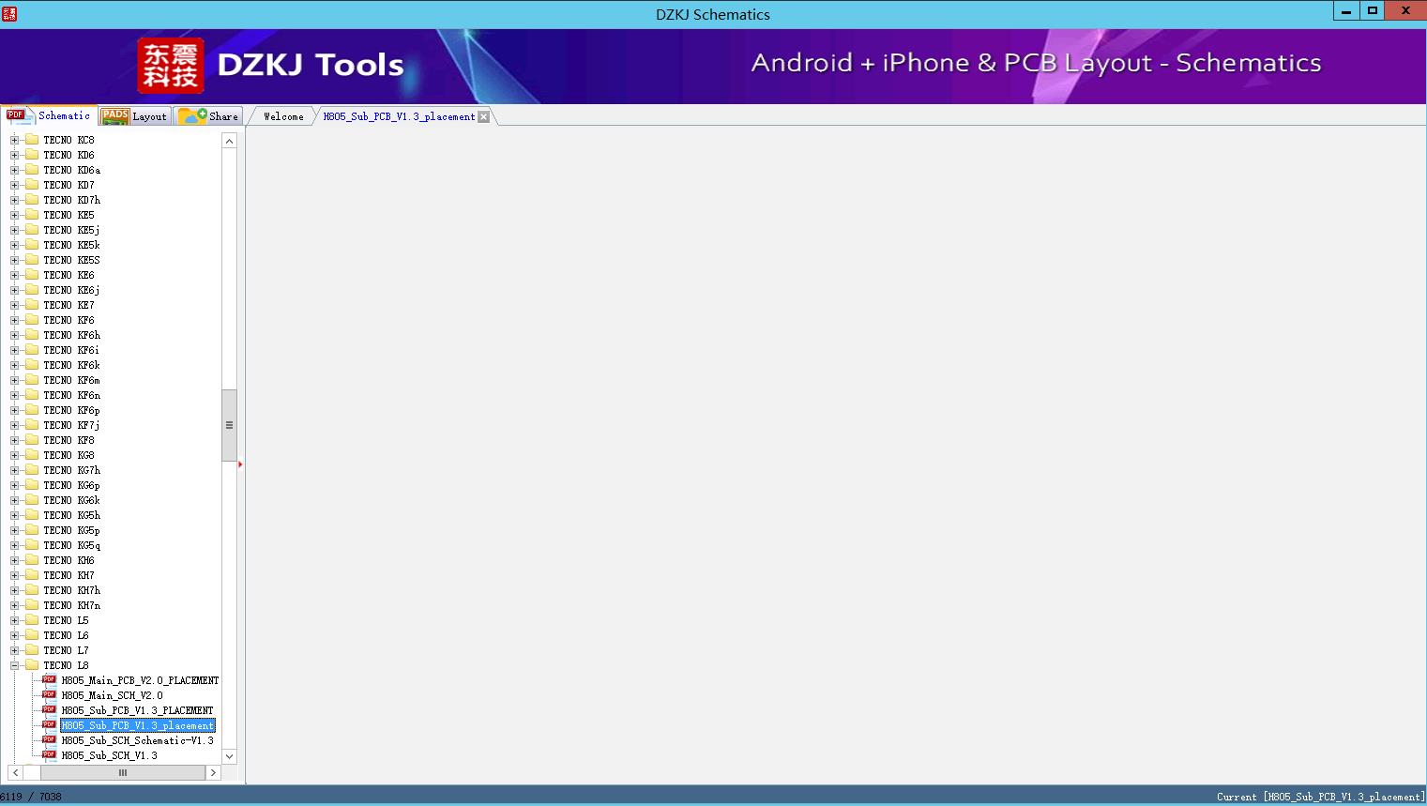
Task: Click the folder icon of TECNO KE5
Action: pos(31,215)
